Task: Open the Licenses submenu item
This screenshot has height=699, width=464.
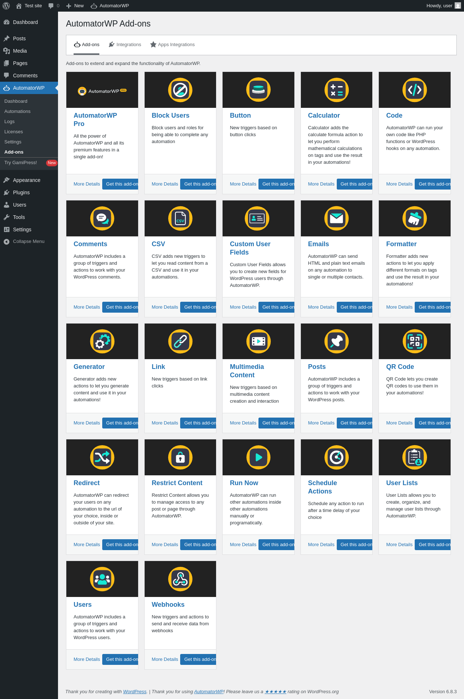Action: coord(29,132)
